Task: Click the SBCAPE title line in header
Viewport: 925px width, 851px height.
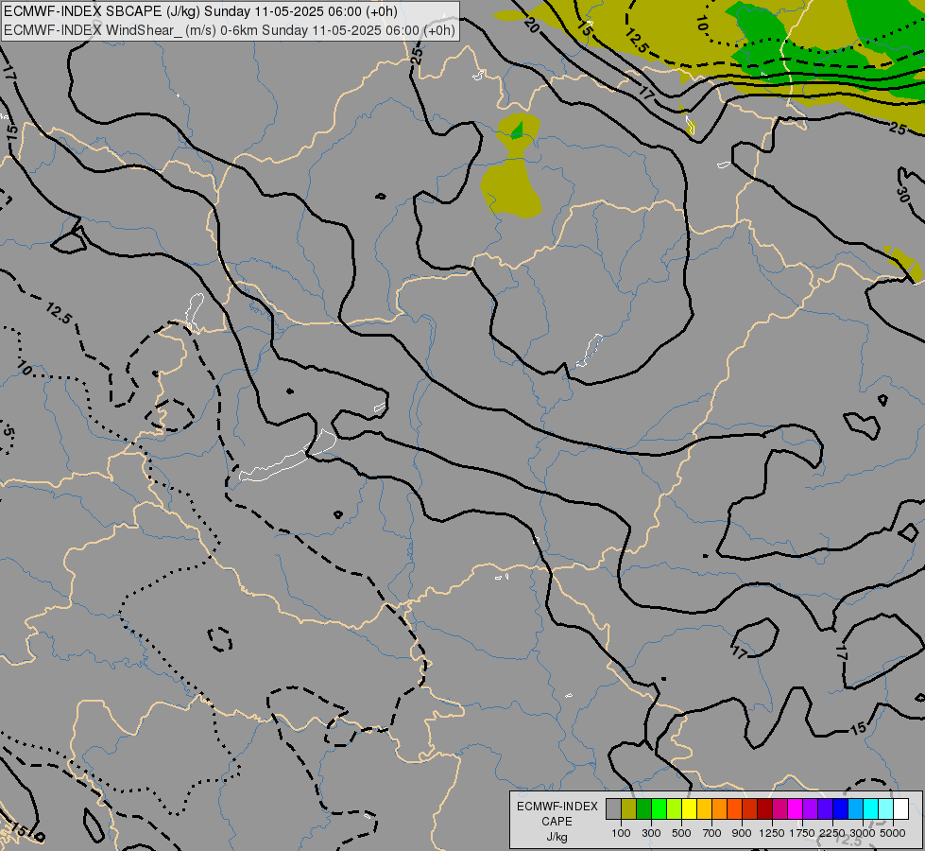Action: (x=200, y=11)
